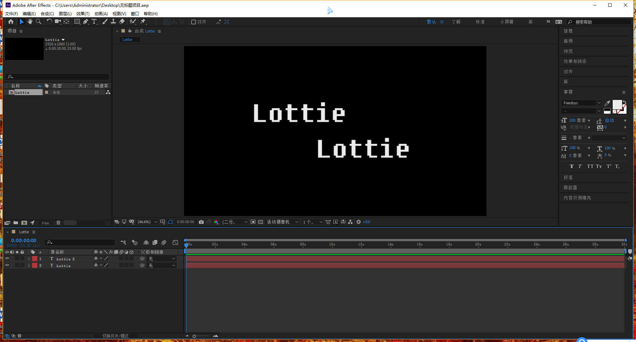Viewport: 636px width, 342px height.
Task: Click the composition mini-flowchart icon in timeline
Action: [123, 242]
